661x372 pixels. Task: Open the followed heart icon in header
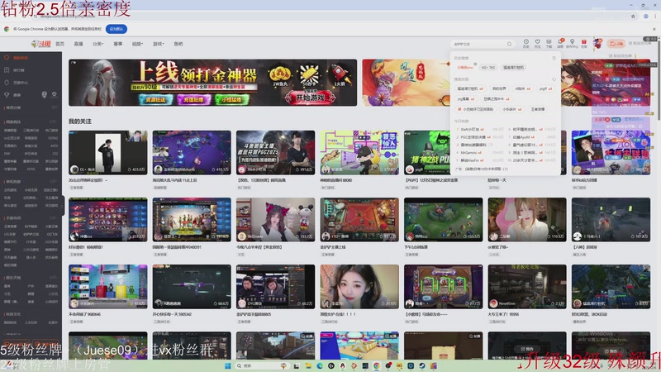point(538,43)
